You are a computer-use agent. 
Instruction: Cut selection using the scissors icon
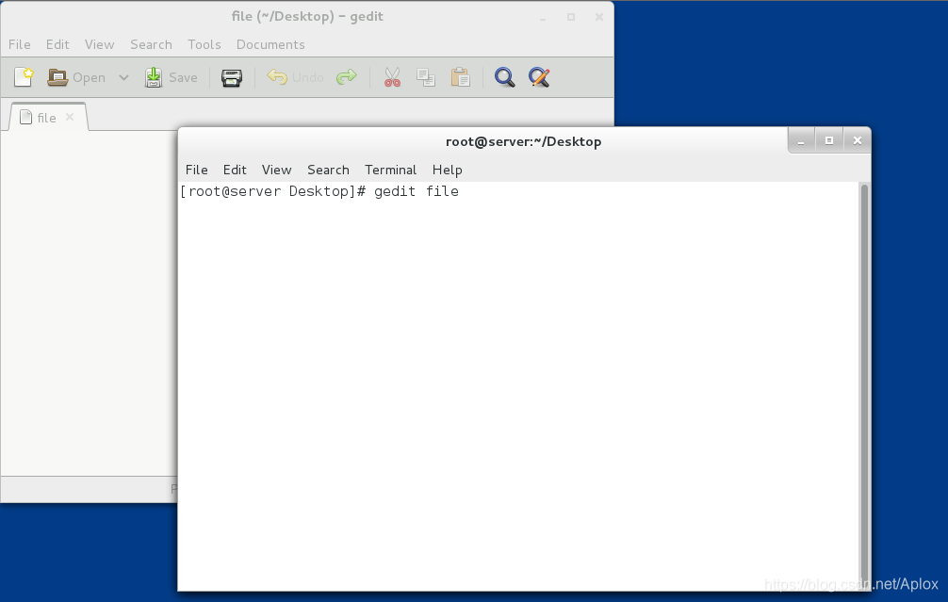(x=392, y=77)
